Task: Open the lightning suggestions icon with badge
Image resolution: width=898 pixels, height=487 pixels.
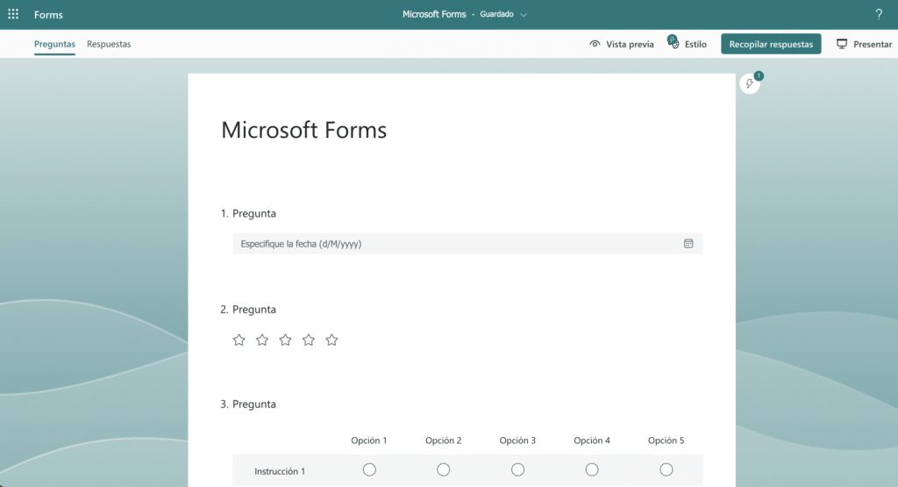Action: 750,83
